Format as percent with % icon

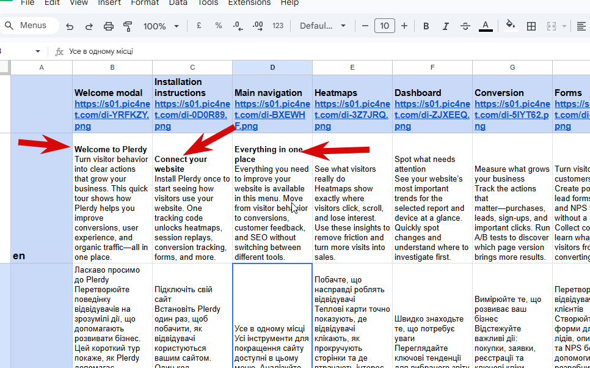[x=219, y=26]
